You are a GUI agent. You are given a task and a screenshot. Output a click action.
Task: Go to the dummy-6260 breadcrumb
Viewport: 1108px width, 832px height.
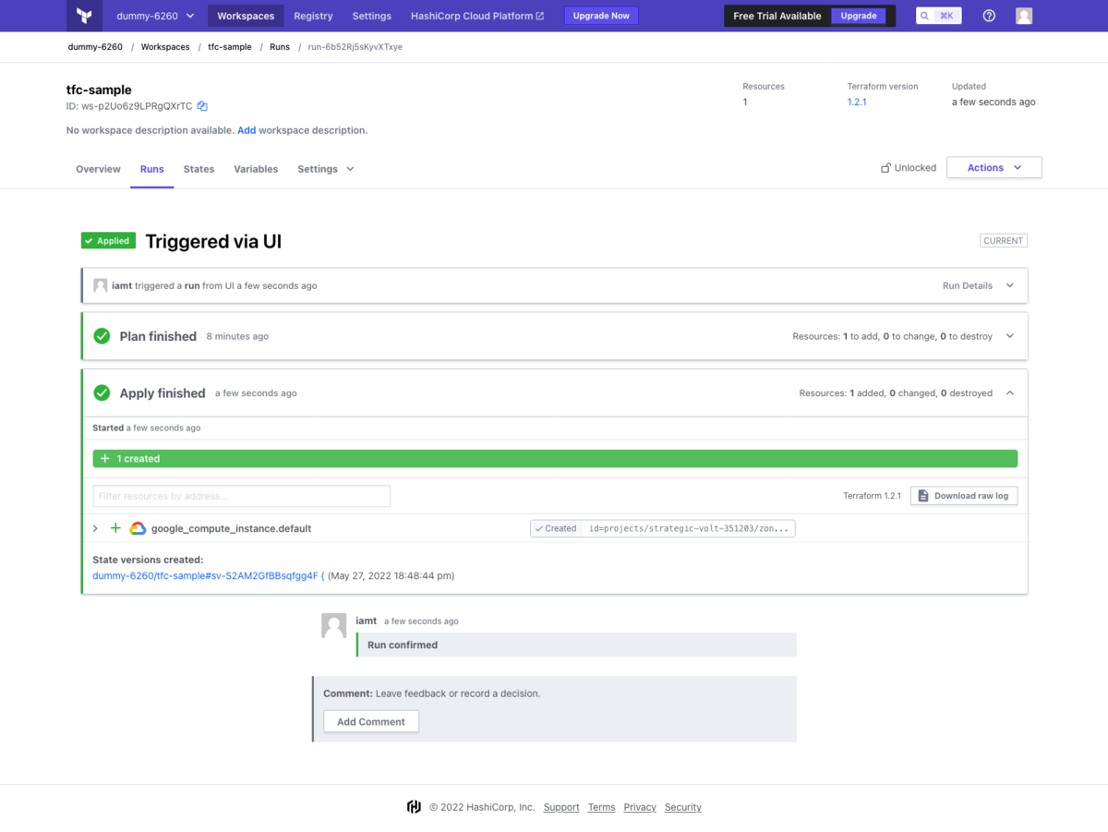point(95,47)
